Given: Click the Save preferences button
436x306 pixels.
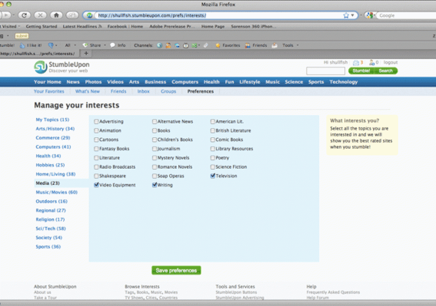Looking at the screenshot, I should (x=176, y=270).
